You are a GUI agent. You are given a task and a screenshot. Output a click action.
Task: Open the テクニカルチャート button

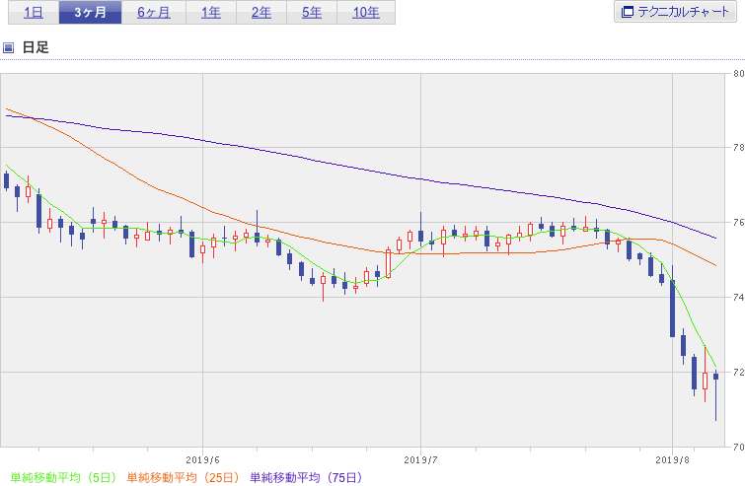pyautogui.click(x=675, y=12)
